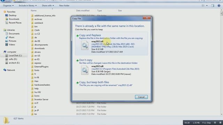Select the fonts folder icon
The image size is (223, 125).
32,70
